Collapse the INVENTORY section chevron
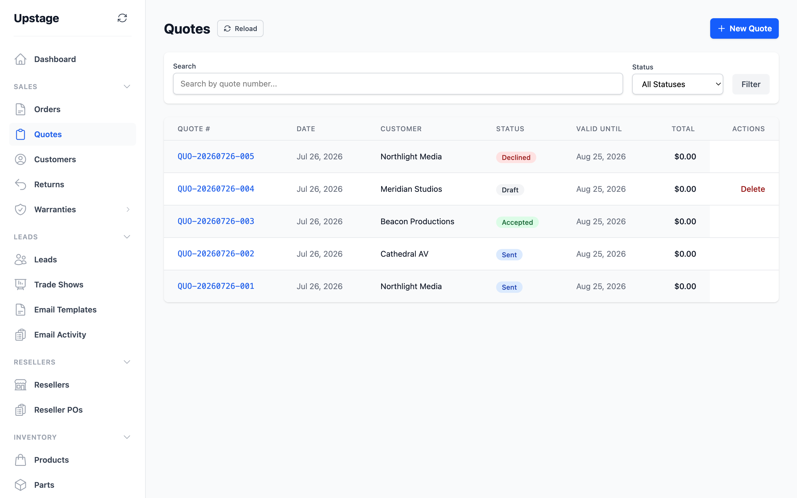The height and width of the screenshot is (498, 797). 127,437
